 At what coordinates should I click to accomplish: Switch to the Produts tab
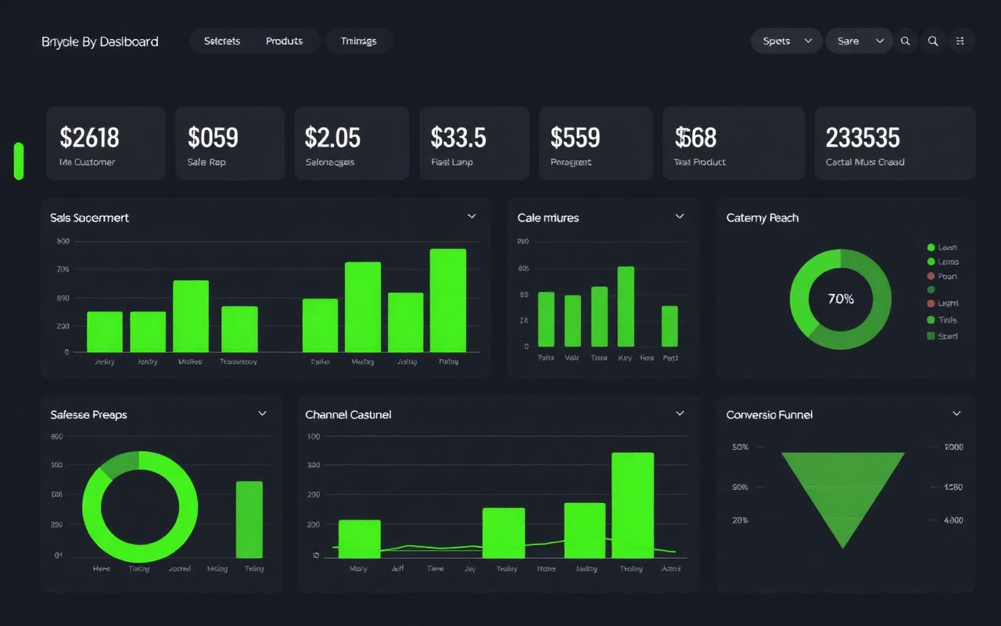tap(285, 41)
